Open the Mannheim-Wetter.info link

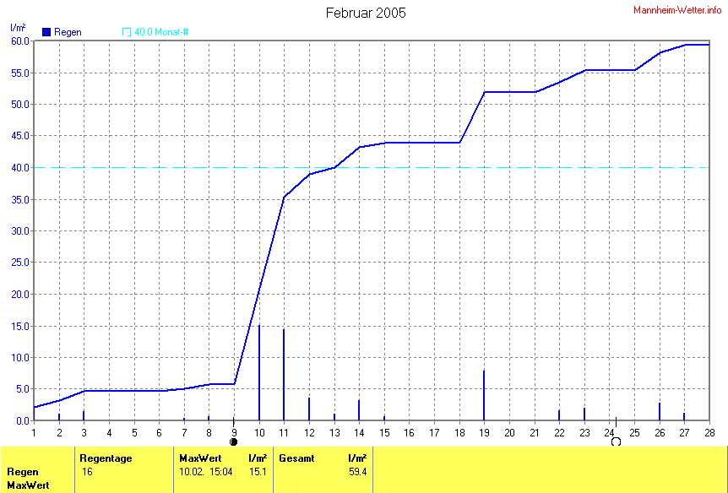678,8
